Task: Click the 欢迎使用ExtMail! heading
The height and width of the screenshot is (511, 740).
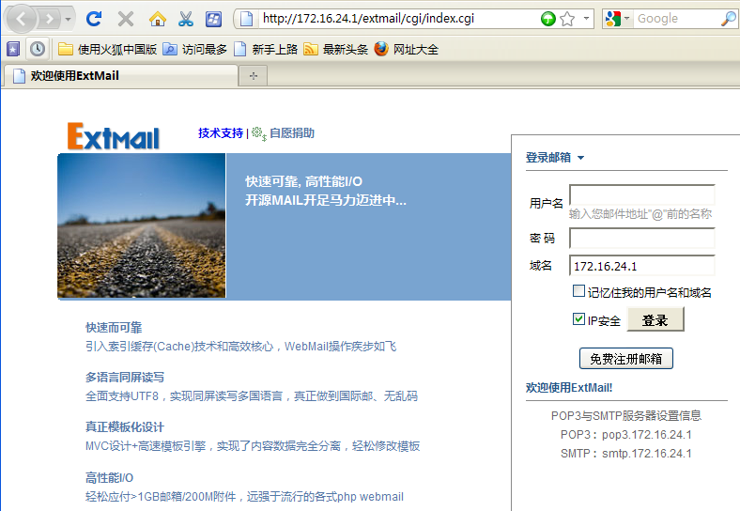Action: 569,388
